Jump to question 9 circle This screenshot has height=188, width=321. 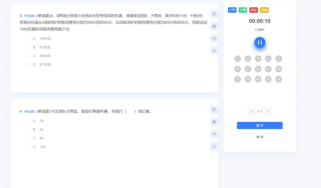coord(268,69)
